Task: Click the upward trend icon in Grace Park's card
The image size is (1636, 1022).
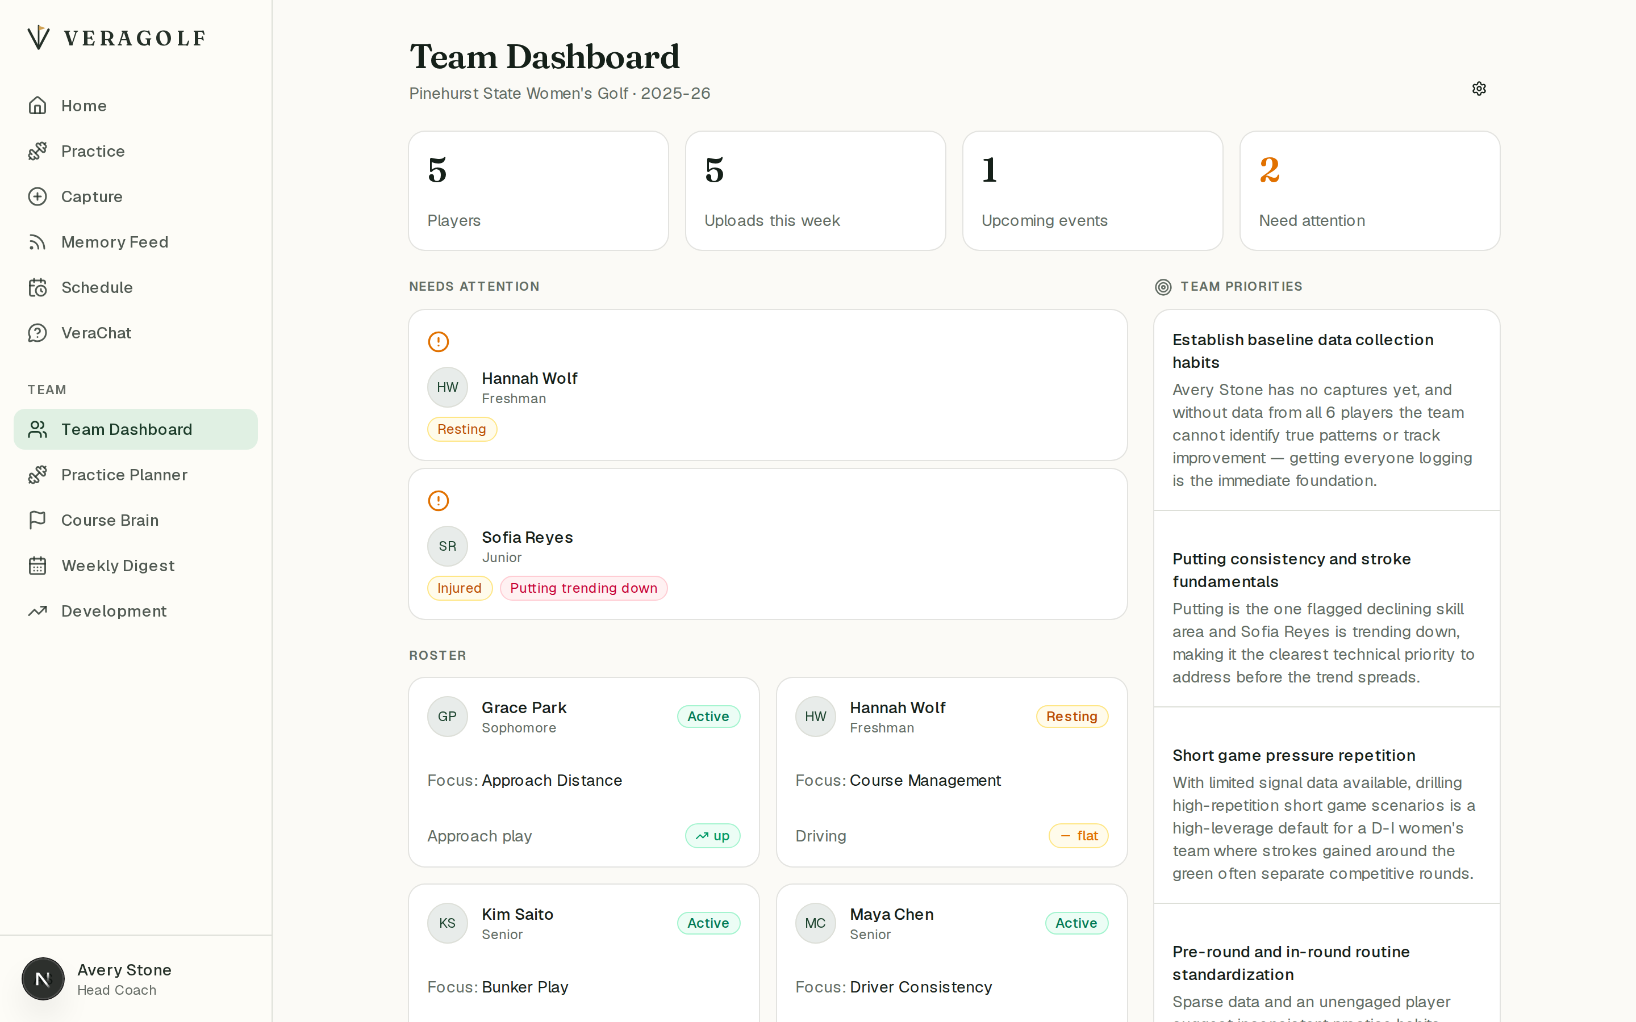Action: point(702,836)
